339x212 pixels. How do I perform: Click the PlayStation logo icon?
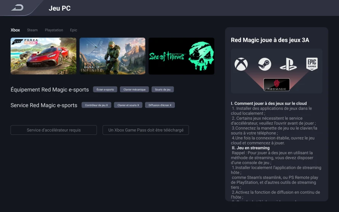(x=288, y=64)
